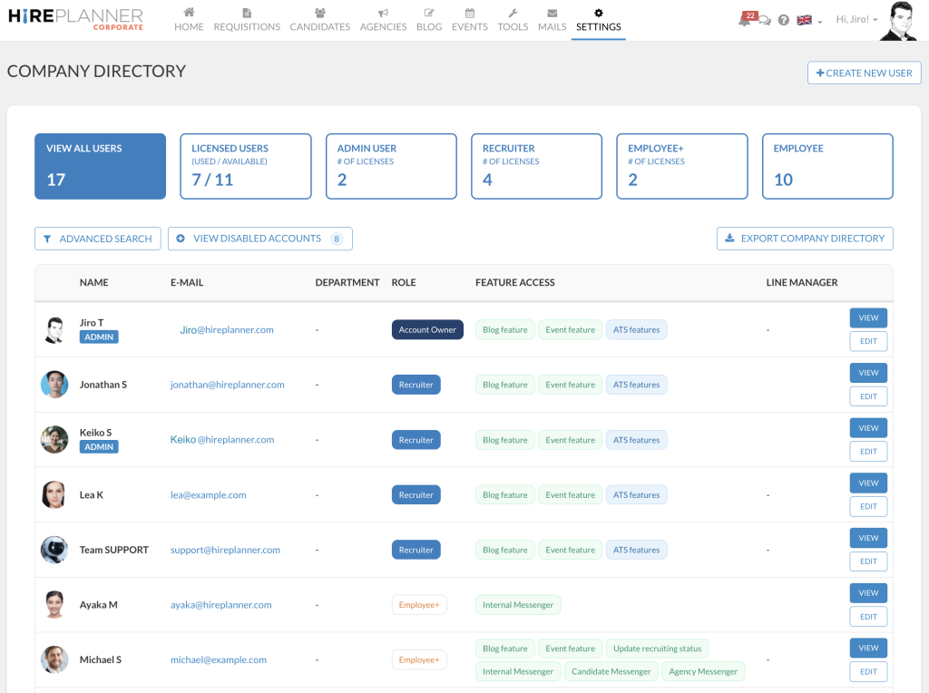Open jonathan@hireplanner.com email link
Viewport: 929px width, 693px height.
tap(228, 385)
